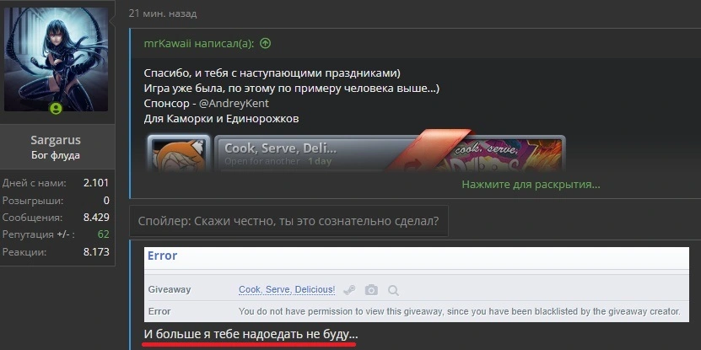Viewport: 701px width, 350px height.
Task: Select Дней с нами value 2.101
Action: coord(96,183)
